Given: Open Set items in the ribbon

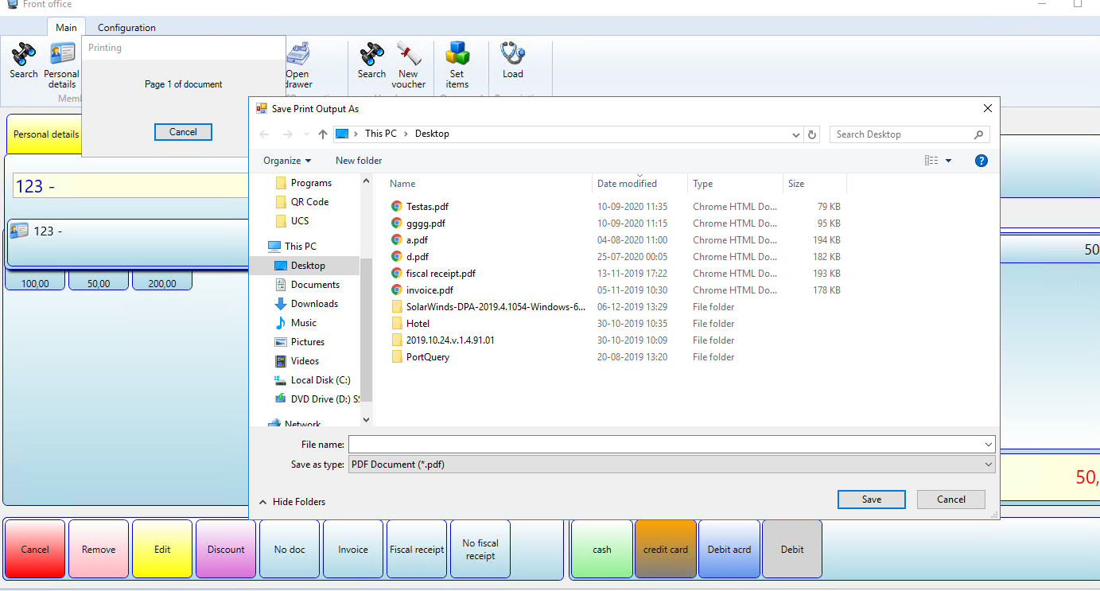Looking at the screenshot, I should click(457, 65).
